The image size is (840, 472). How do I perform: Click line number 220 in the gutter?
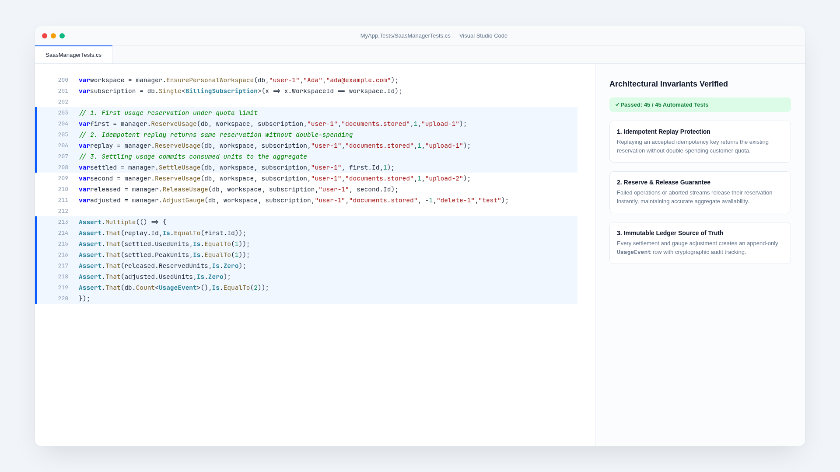click(x=63, y=298)
